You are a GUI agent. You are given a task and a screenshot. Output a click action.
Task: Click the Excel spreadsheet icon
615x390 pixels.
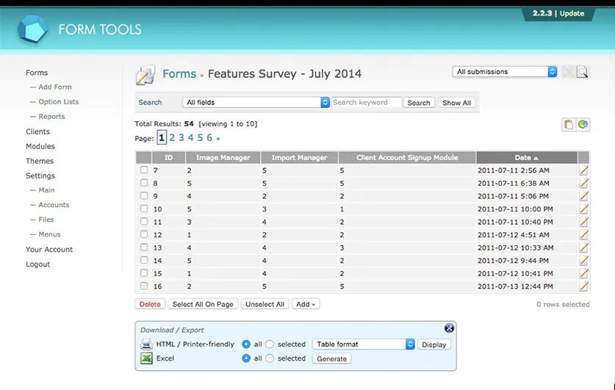pos(146,358)
